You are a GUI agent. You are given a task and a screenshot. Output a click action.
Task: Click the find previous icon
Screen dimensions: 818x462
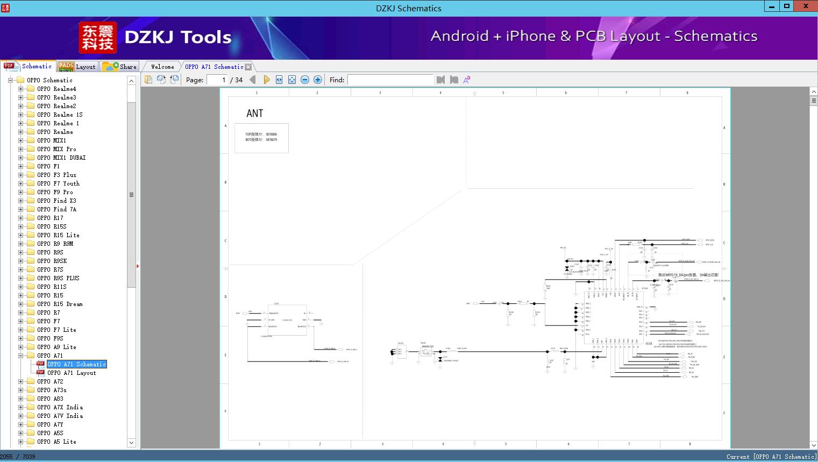(x=441, y=80)
